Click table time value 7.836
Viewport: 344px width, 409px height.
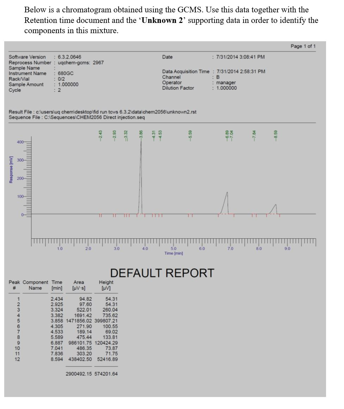coord(57,354)
